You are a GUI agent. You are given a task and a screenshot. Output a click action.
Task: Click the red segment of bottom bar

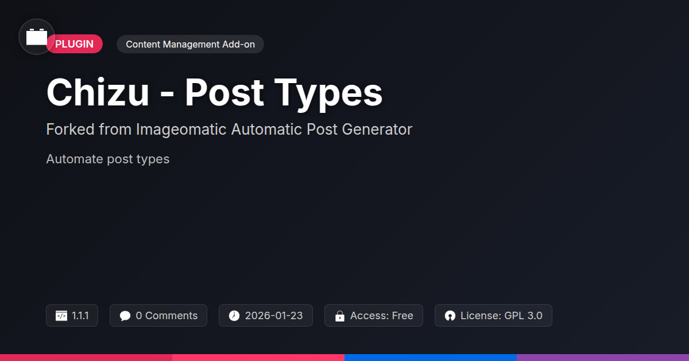pyautogui.click(x=86, y=357)
